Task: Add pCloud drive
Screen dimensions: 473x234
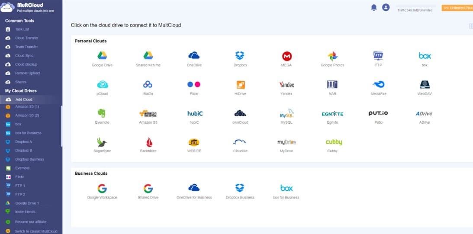Action: [102, 88]
